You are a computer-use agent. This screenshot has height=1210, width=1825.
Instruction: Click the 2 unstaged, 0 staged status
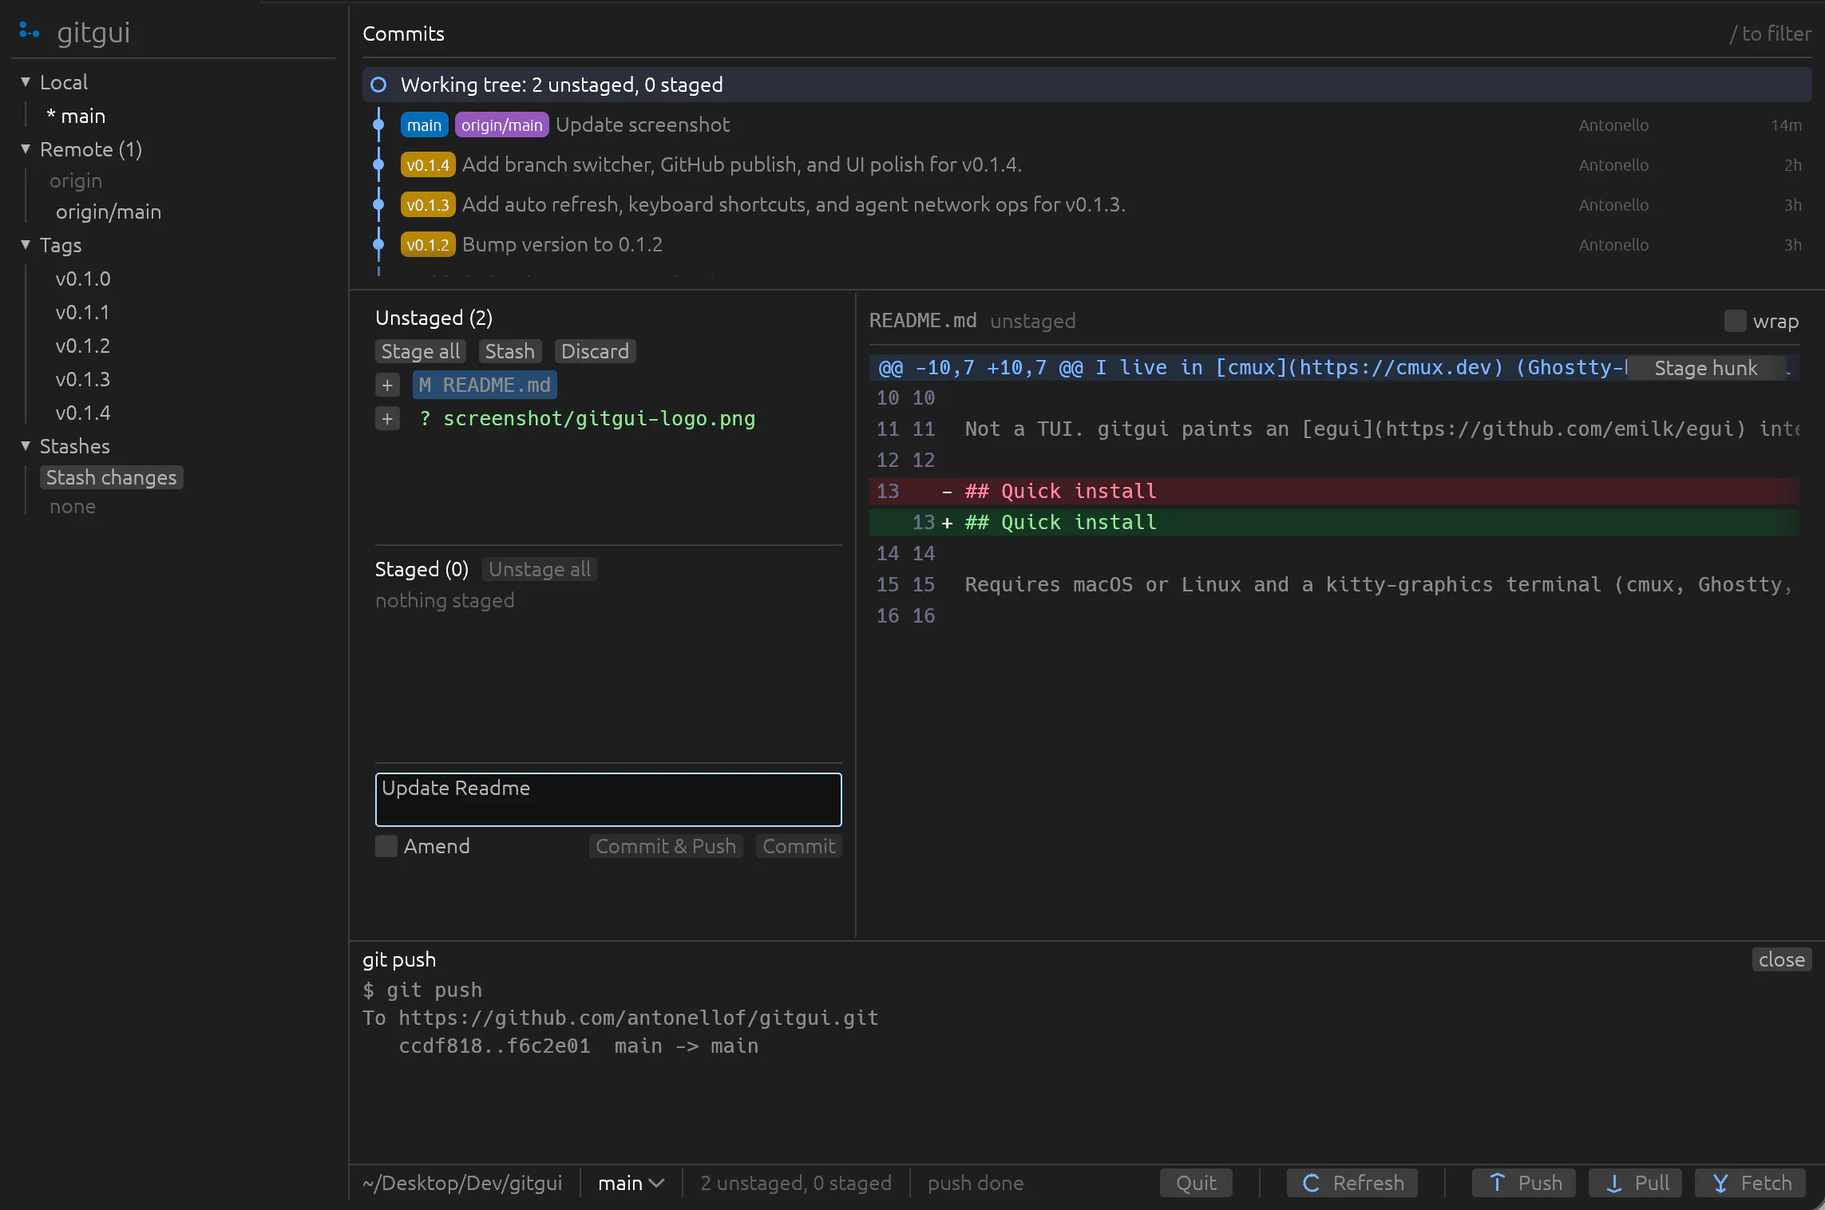(796, 1183)
